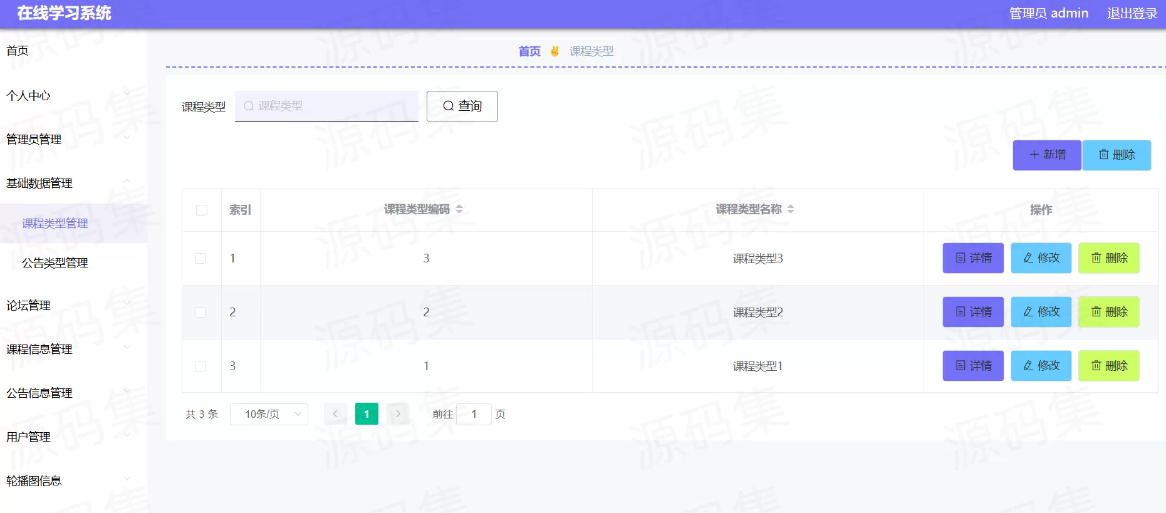The image size is (1166, 513).
Task: Click the sort arrows beside 课程类型编码
Action: 459,209
